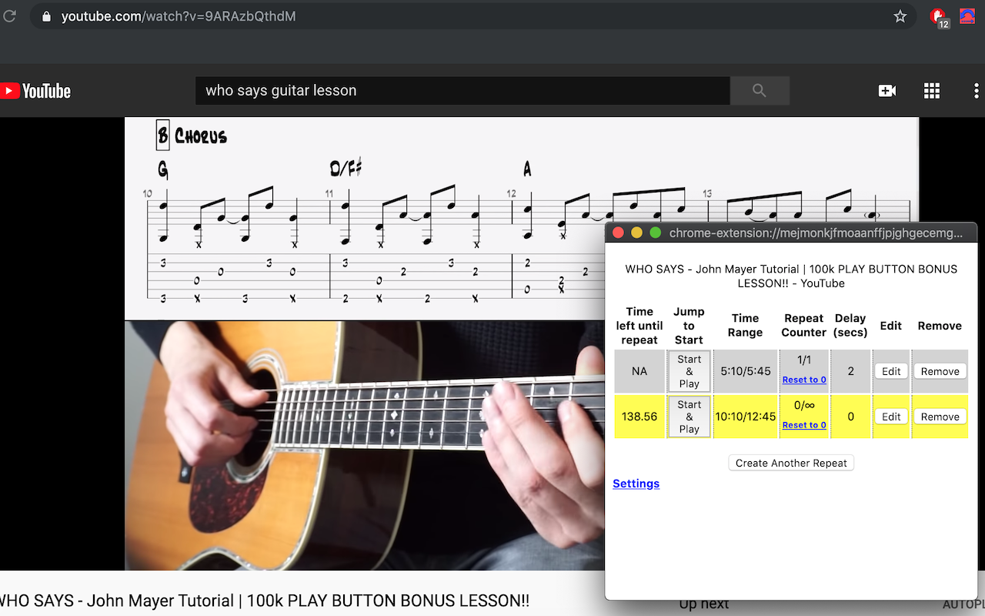The width and height of the screenshot is (985, 616).
Task: Maximize the extension popup with green button
Action: (x=656, y=233)
